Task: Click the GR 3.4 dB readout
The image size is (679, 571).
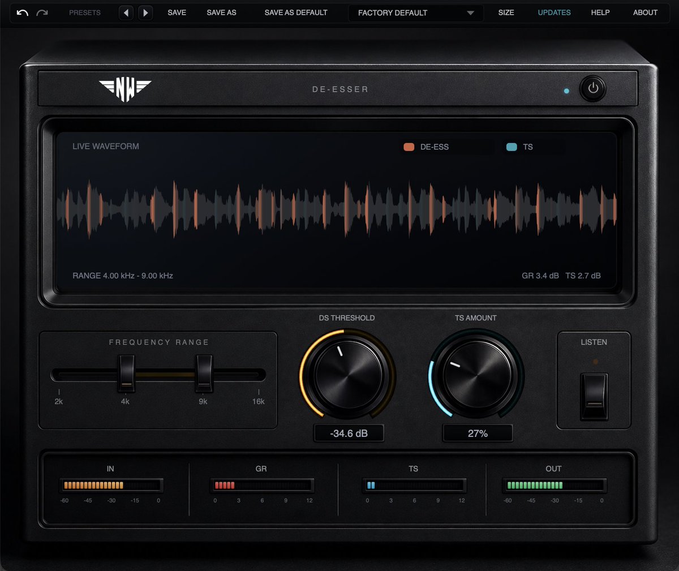Action: click(540, 276)
